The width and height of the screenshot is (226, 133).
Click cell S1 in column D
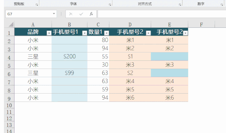[130, 56]
